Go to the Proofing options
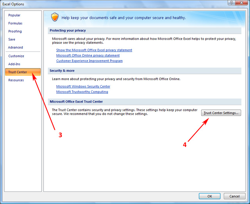The width and height of the screenshot is (250, 204). [x=15, y=31]
